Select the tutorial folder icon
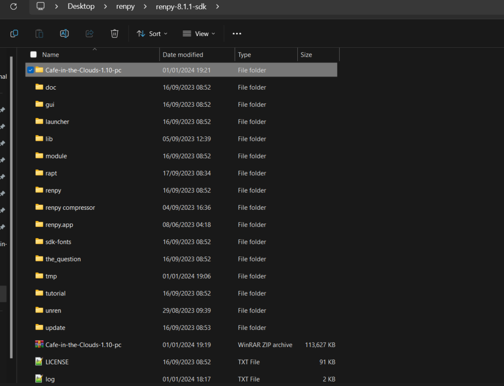The width and height of the screenshot is (504, 386). [x=39, y=293]
